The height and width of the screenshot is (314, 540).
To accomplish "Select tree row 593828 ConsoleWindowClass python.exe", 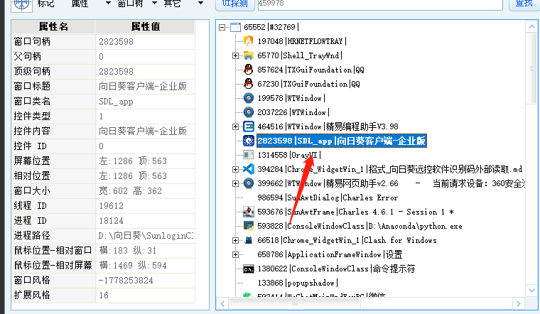I will coord(360,226).
